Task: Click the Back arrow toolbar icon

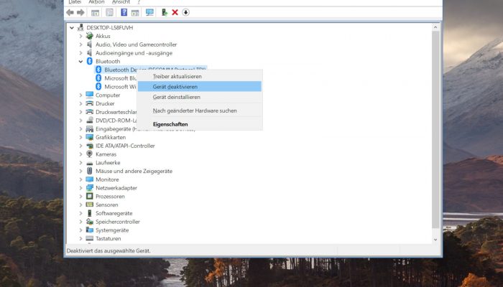Action: [x=70, y=12]
